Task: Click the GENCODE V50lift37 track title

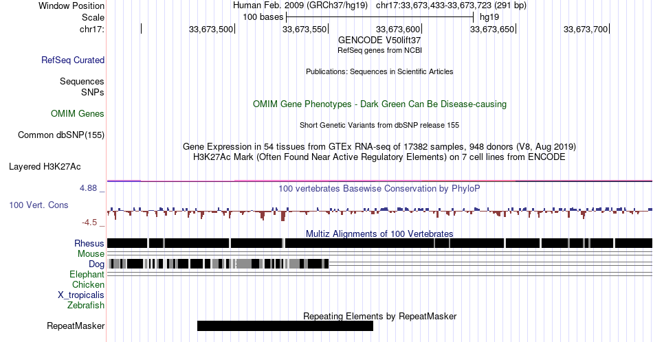Action: coord(379,40)
